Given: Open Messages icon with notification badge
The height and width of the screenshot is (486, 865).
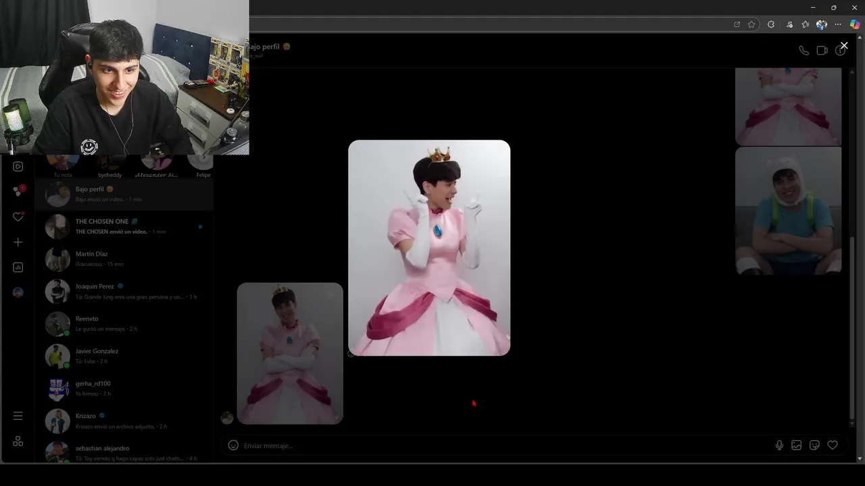Looking at the screenshot, I should pos(18,191).
